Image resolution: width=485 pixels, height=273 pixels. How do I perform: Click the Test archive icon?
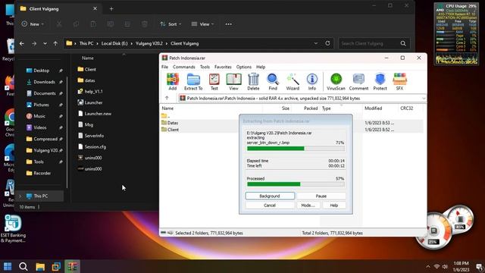(214, 82)
